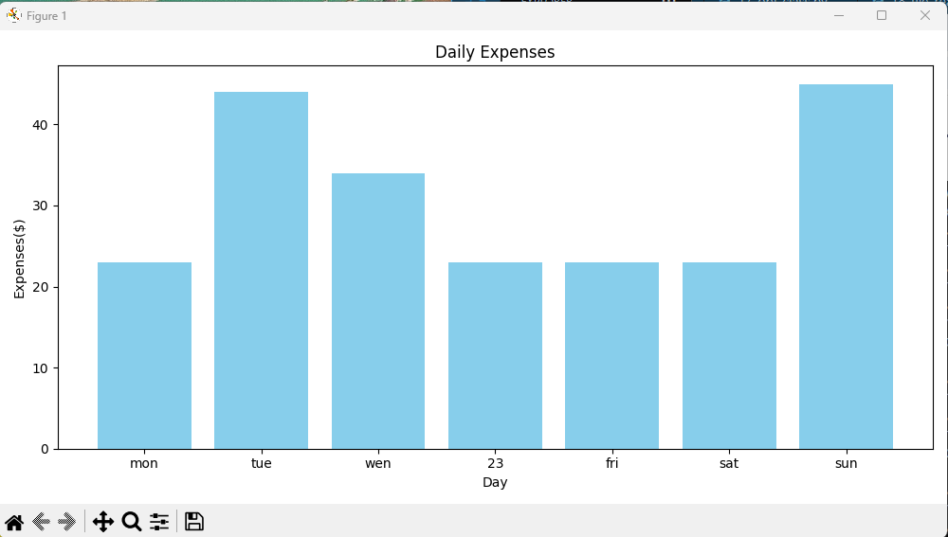Activate the Zoom to rectangle magnifier
The height and width of the screenshot is (537, 948).
point(132,522)
